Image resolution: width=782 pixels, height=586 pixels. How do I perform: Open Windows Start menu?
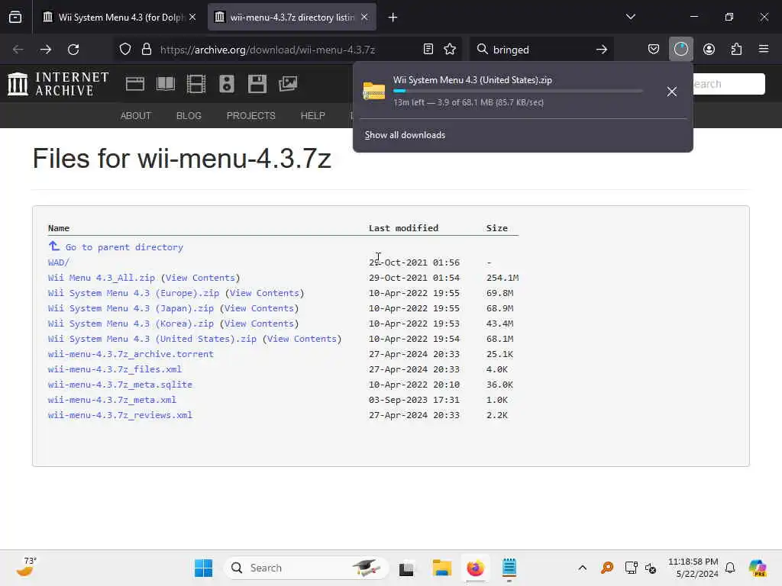tap(203, 568)
